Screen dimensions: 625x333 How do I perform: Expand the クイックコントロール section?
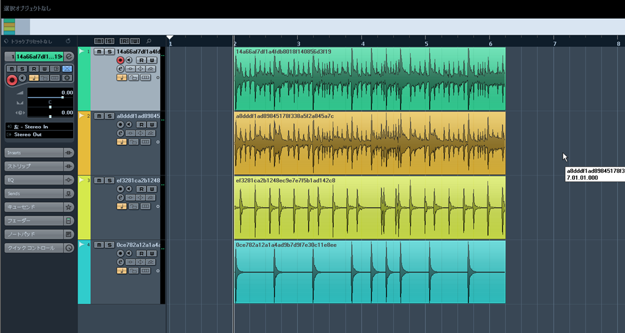[x=34, y=248]
